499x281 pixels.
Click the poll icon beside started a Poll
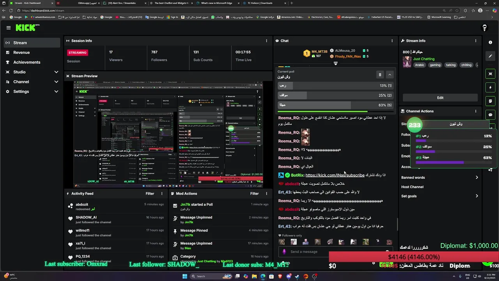(x=175, y=206)
